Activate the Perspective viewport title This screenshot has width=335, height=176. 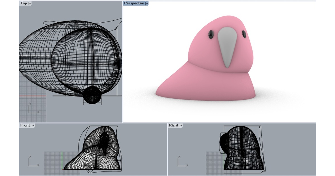(x=134, y=3)
